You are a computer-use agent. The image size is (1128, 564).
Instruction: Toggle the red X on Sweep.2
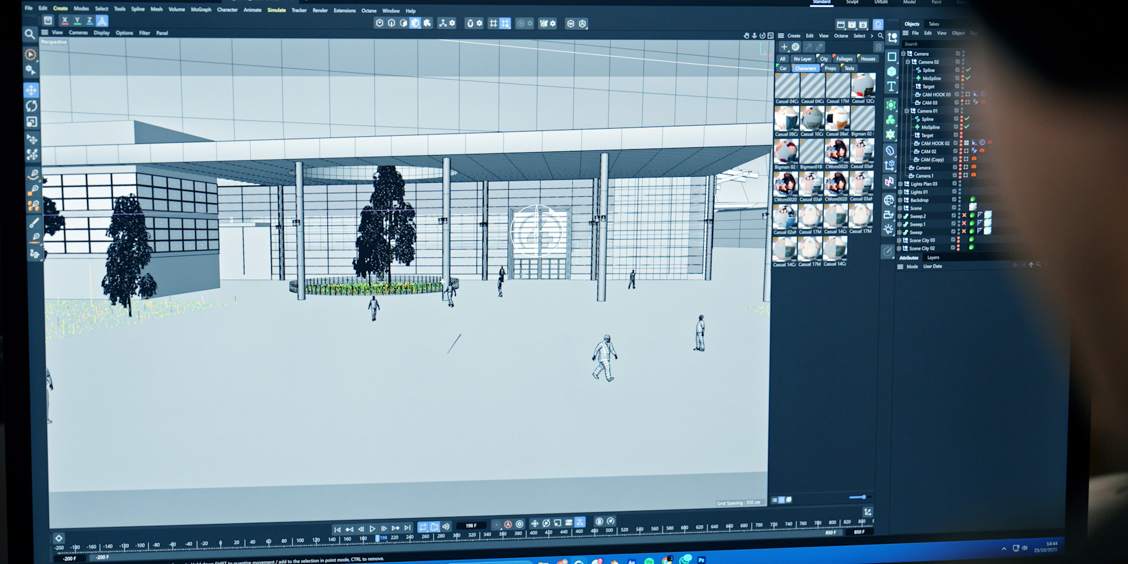tap(964, 216)
